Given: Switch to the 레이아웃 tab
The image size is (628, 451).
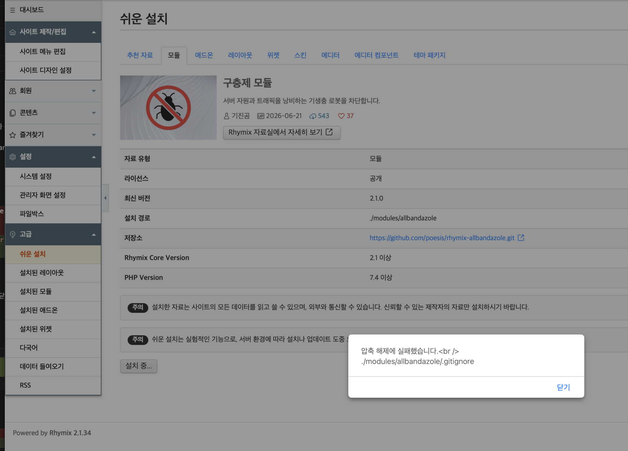Looking at the screenshot, I should 240,55.
